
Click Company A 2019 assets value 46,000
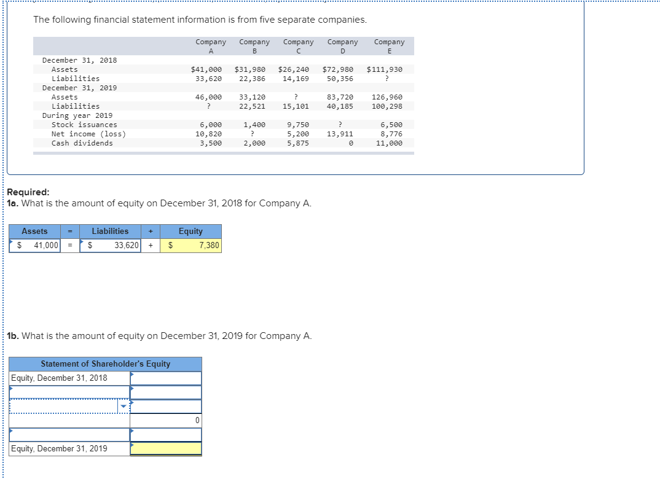[208, 97]
